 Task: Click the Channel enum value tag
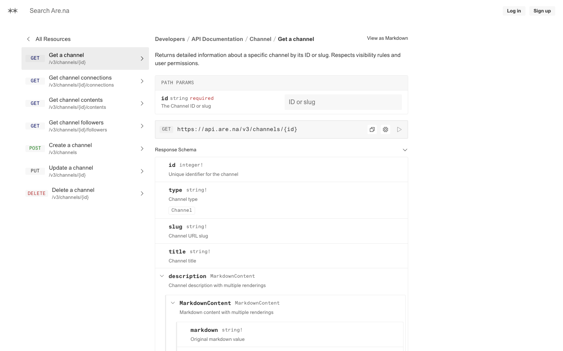point(182,210)
